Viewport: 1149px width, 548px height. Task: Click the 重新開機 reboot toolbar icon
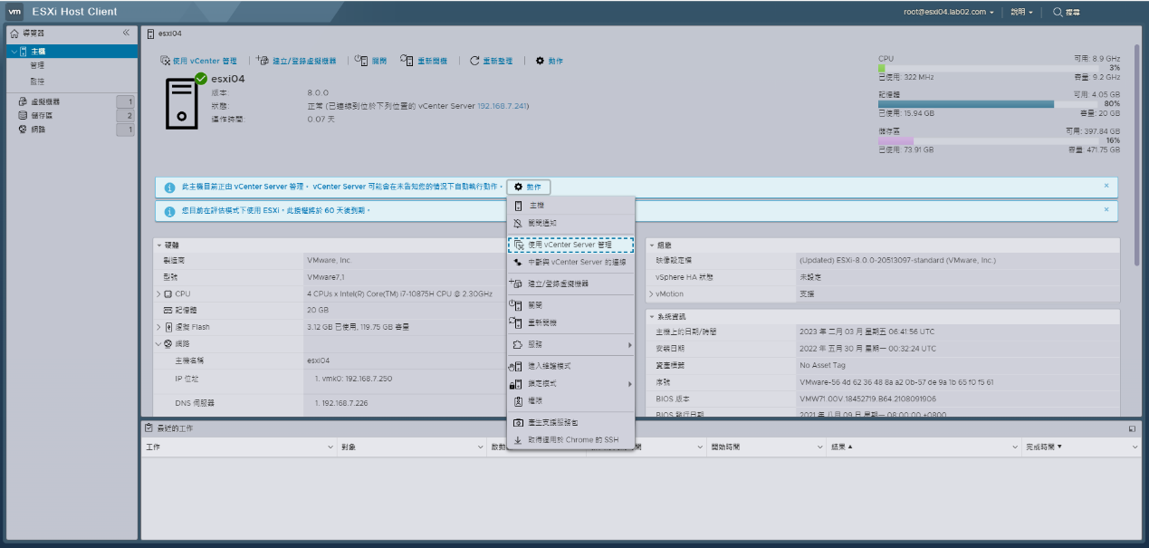(407, 61)
